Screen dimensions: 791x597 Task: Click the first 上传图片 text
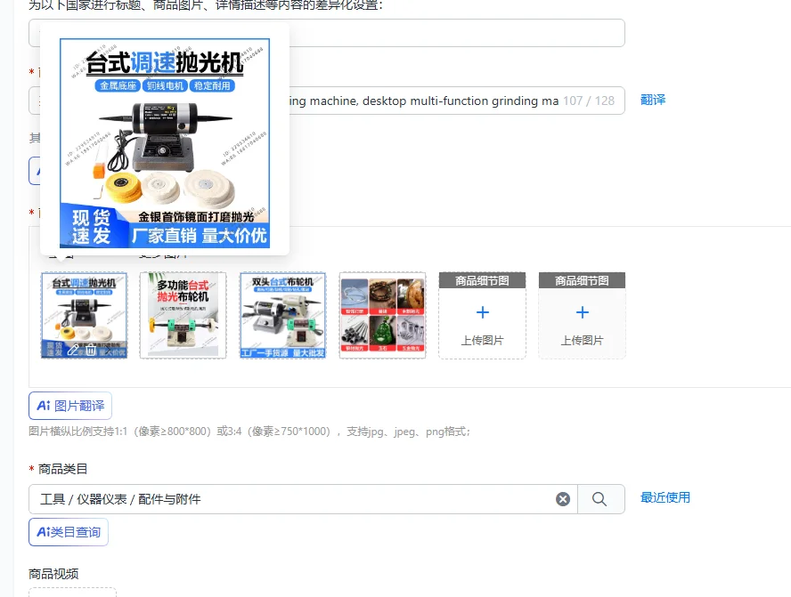(x=482, y=341)
